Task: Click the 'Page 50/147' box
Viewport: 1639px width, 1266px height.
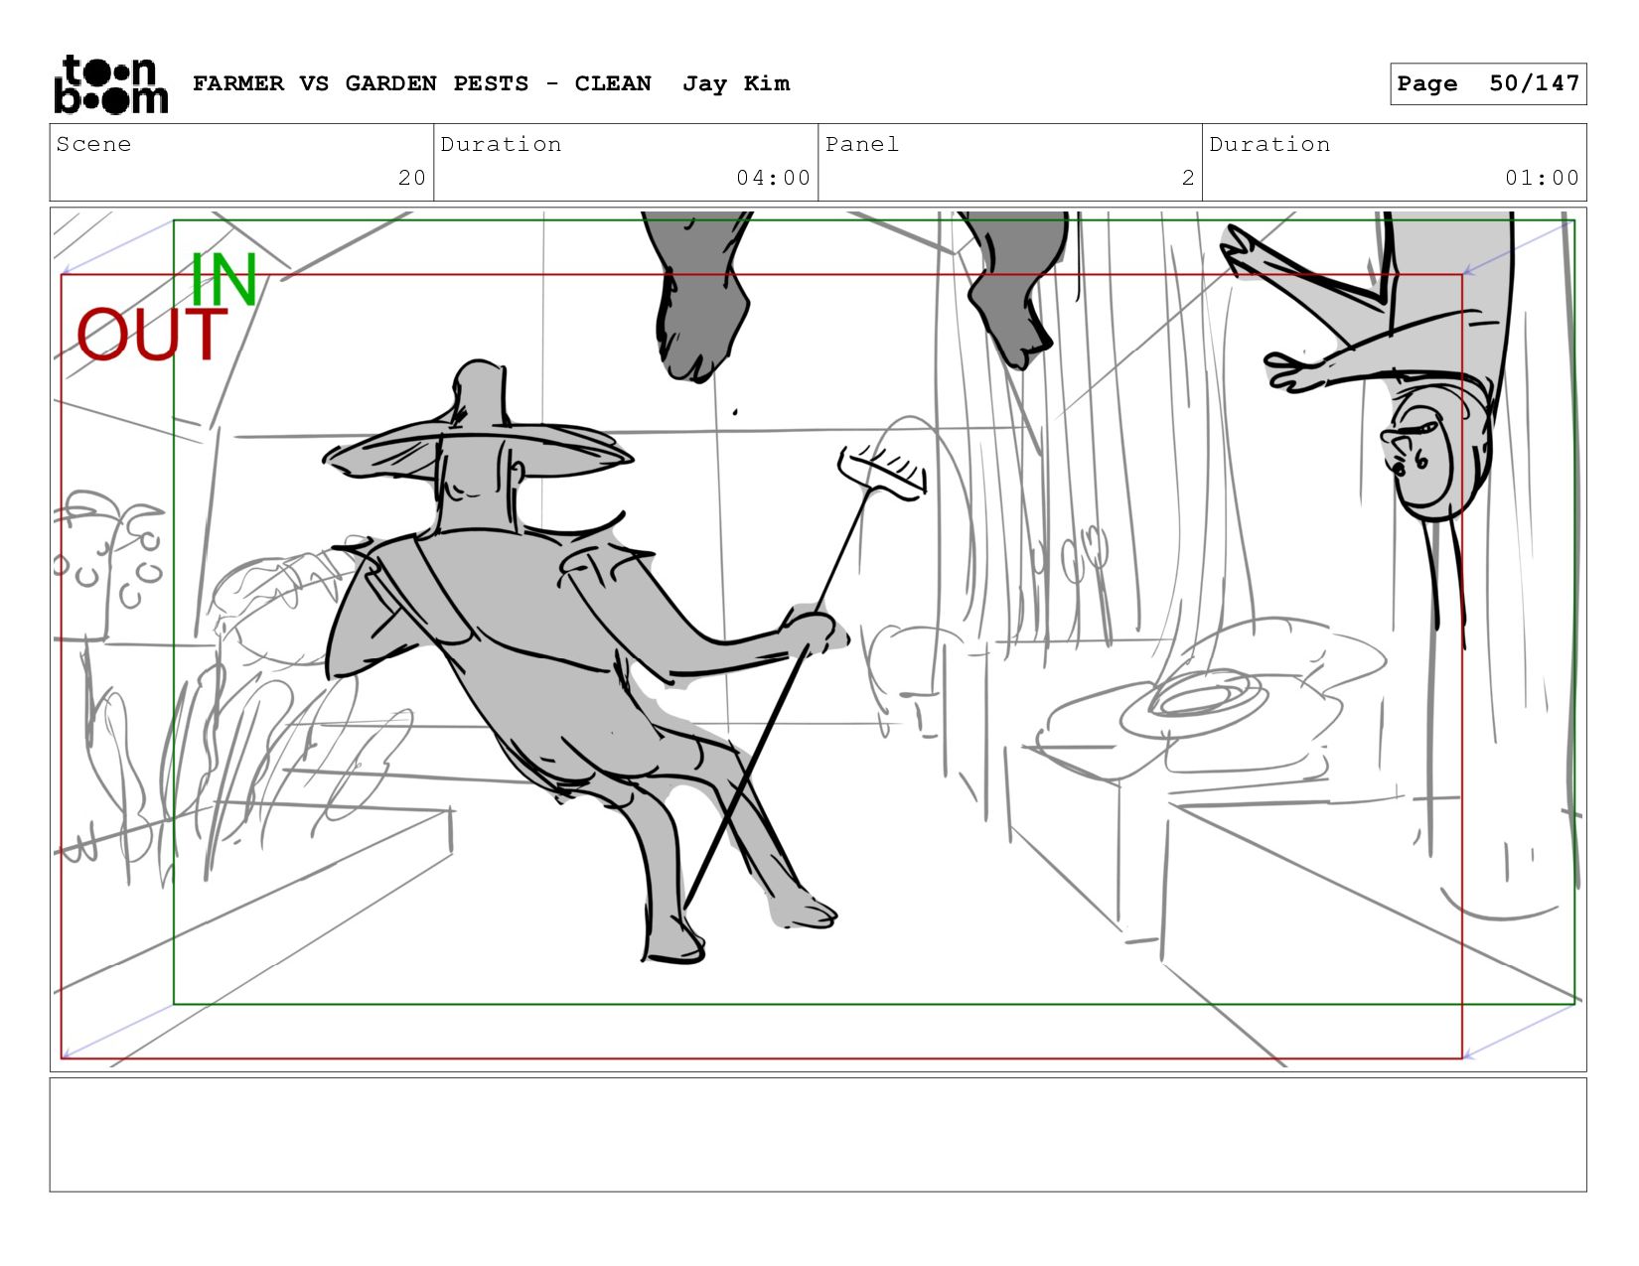Action: point(1488,83)
